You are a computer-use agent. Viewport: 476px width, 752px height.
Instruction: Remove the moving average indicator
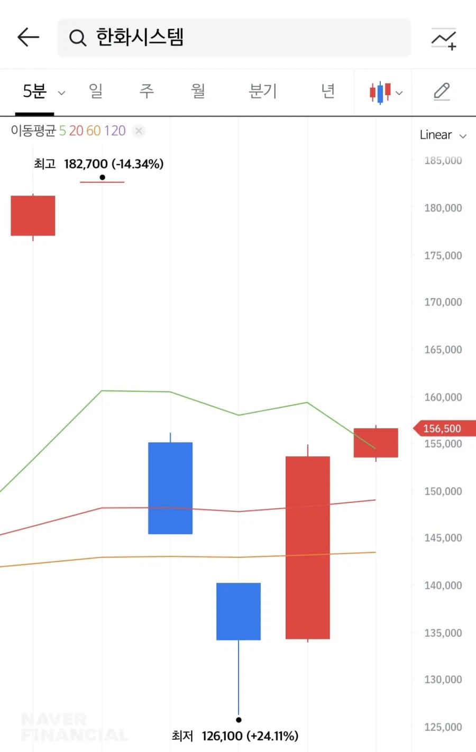click(139, 131)
